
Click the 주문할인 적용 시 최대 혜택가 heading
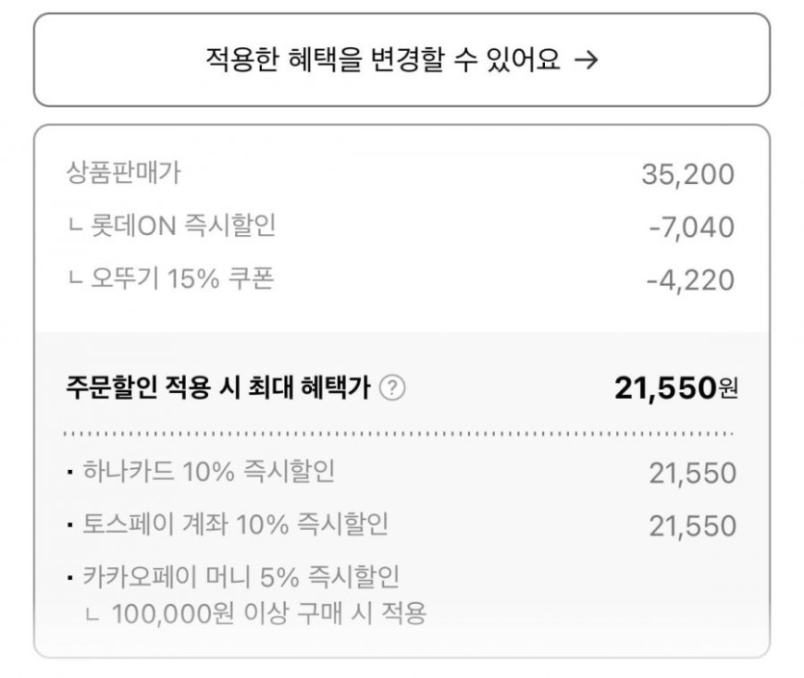point(219,388)
